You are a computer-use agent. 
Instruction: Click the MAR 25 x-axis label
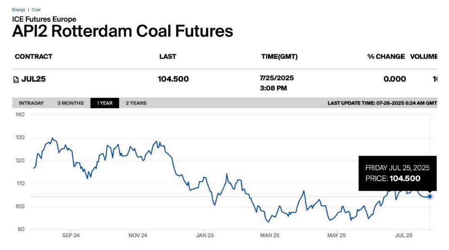(x=270, y=235)
